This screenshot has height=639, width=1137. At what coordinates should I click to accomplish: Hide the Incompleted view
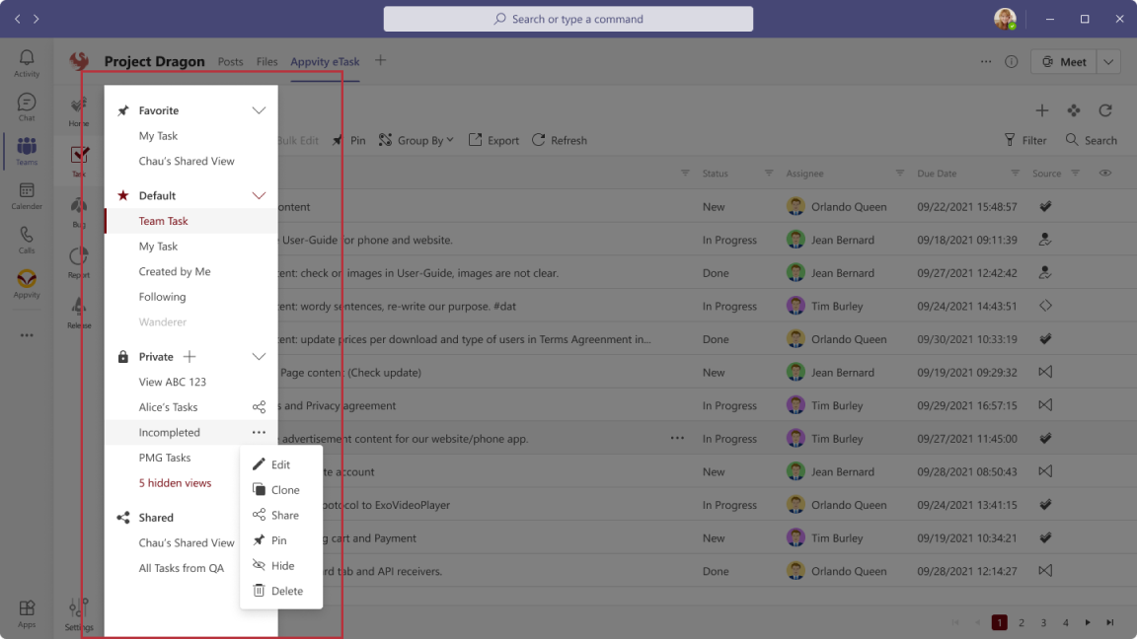click(279, 565)
